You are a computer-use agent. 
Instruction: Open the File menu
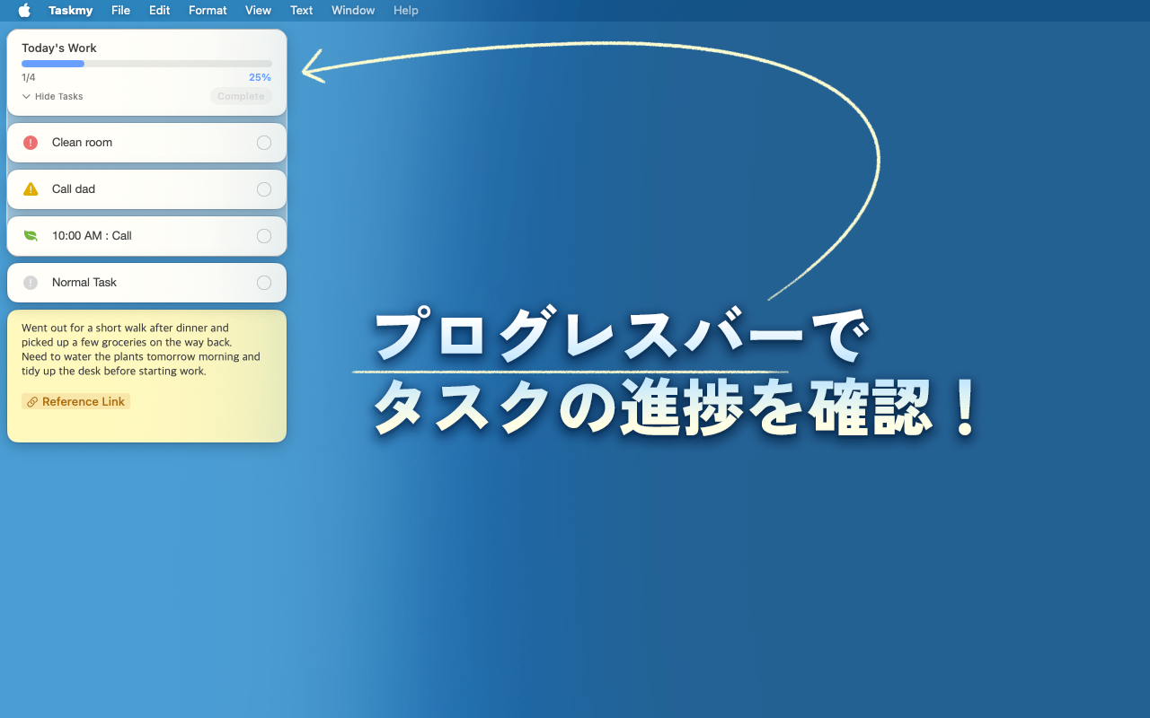tap(120, 11)
